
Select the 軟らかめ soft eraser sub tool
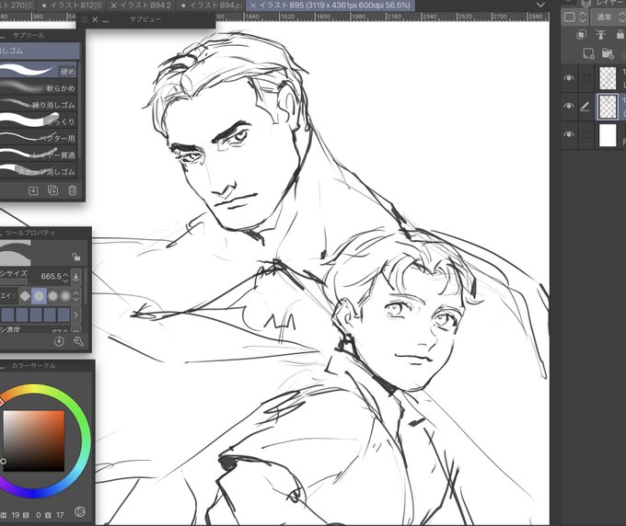(x=38, y=87)
